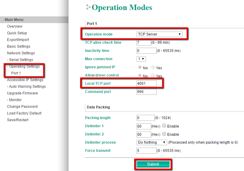Enable the Delimiter 1 checkbox
The image size is (244, 171).
tap(164, 126)
